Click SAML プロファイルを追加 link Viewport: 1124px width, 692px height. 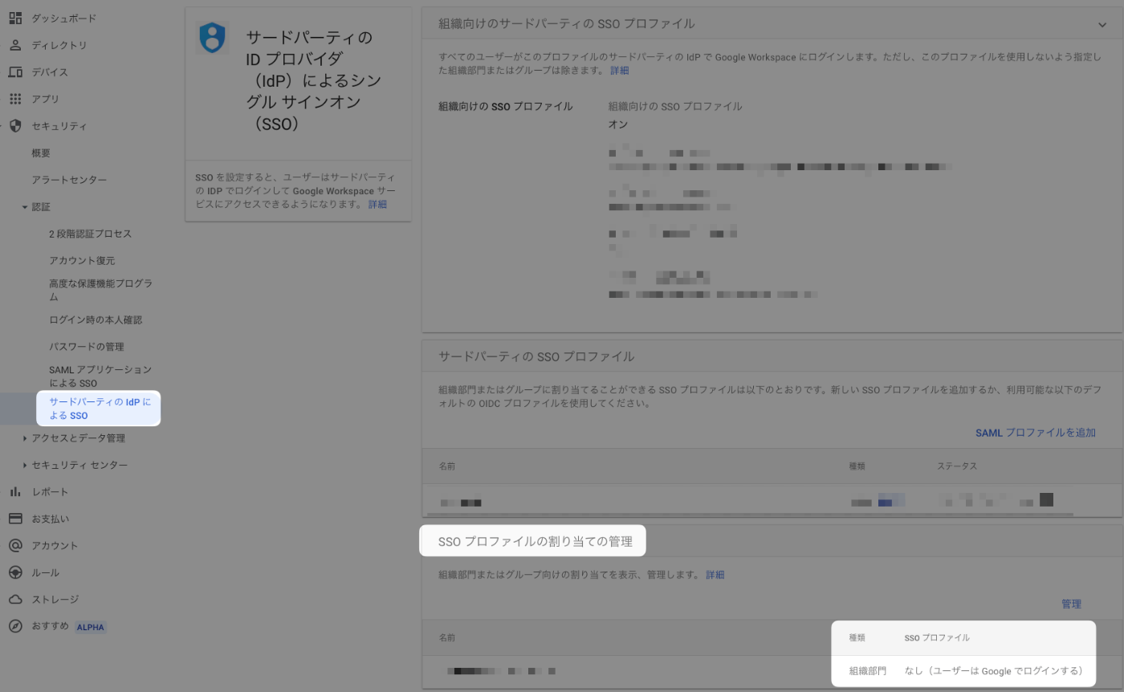1036,433
